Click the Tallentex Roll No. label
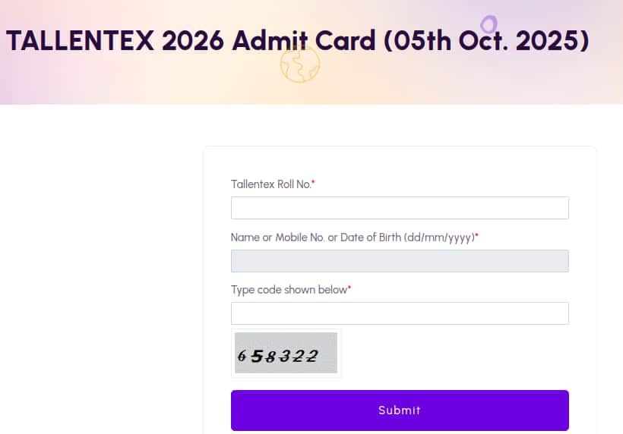 tap(270, 184)
